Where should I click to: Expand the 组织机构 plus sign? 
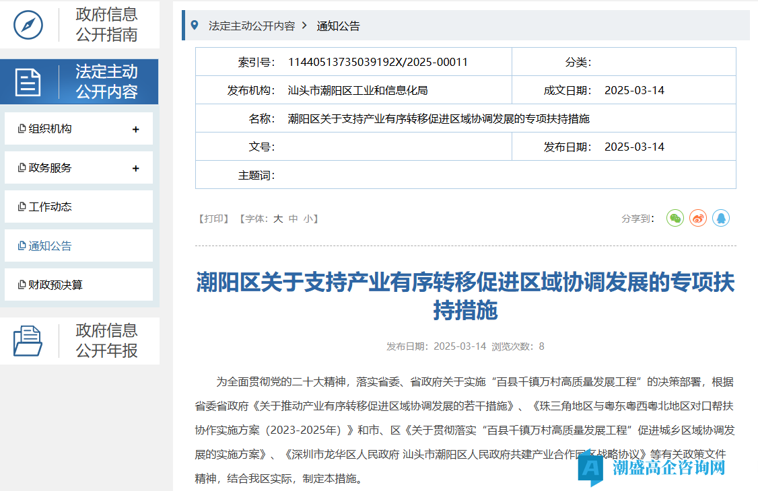tap(135, 129)
